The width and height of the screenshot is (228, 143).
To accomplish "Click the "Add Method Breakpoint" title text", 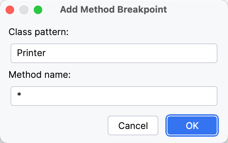I will [x=113, y=9].
